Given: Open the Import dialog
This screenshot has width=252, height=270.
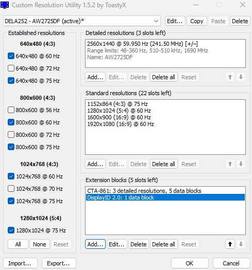Looking at the screenshot, I should (x=20, y=263).
